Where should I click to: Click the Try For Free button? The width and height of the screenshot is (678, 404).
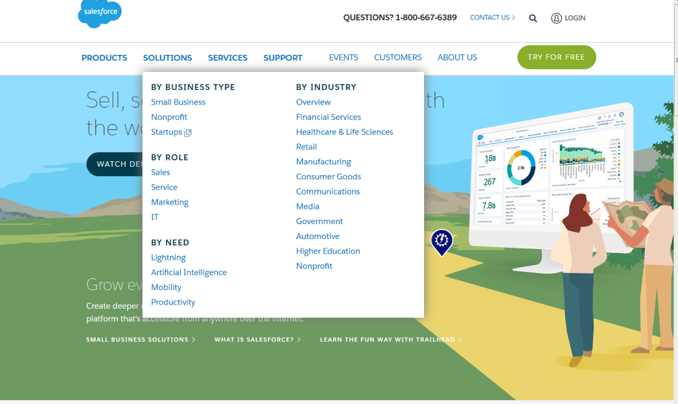tap(556, 57)
